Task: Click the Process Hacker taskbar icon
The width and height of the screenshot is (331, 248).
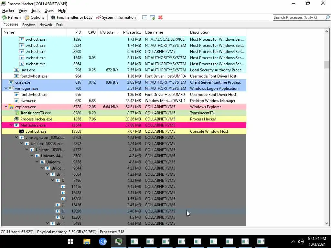Action: point(118,242)
